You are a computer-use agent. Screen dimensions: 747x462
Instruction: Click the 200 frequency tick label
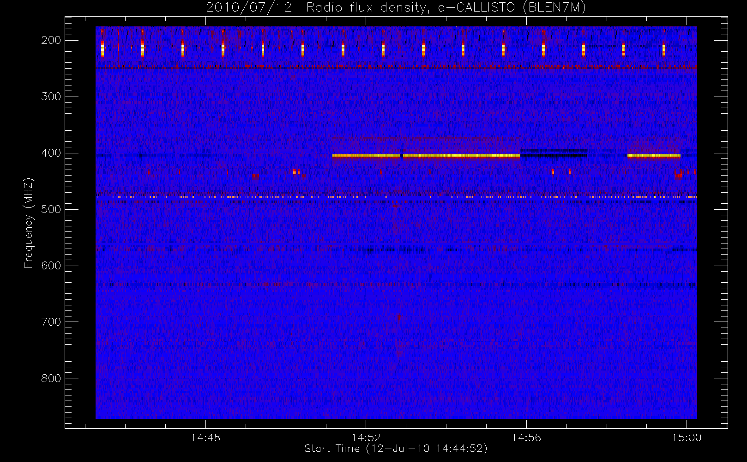pyautogui.click(x=51, y=40)
